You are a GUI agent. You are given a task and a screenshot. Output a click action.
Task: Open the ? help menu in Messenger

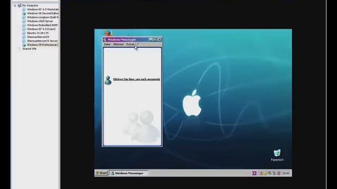click(138, 44)
